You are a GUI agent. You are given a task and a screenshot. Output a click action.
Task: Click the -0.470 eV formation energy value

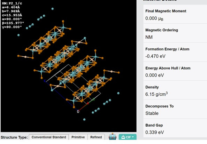pos(155,56)
